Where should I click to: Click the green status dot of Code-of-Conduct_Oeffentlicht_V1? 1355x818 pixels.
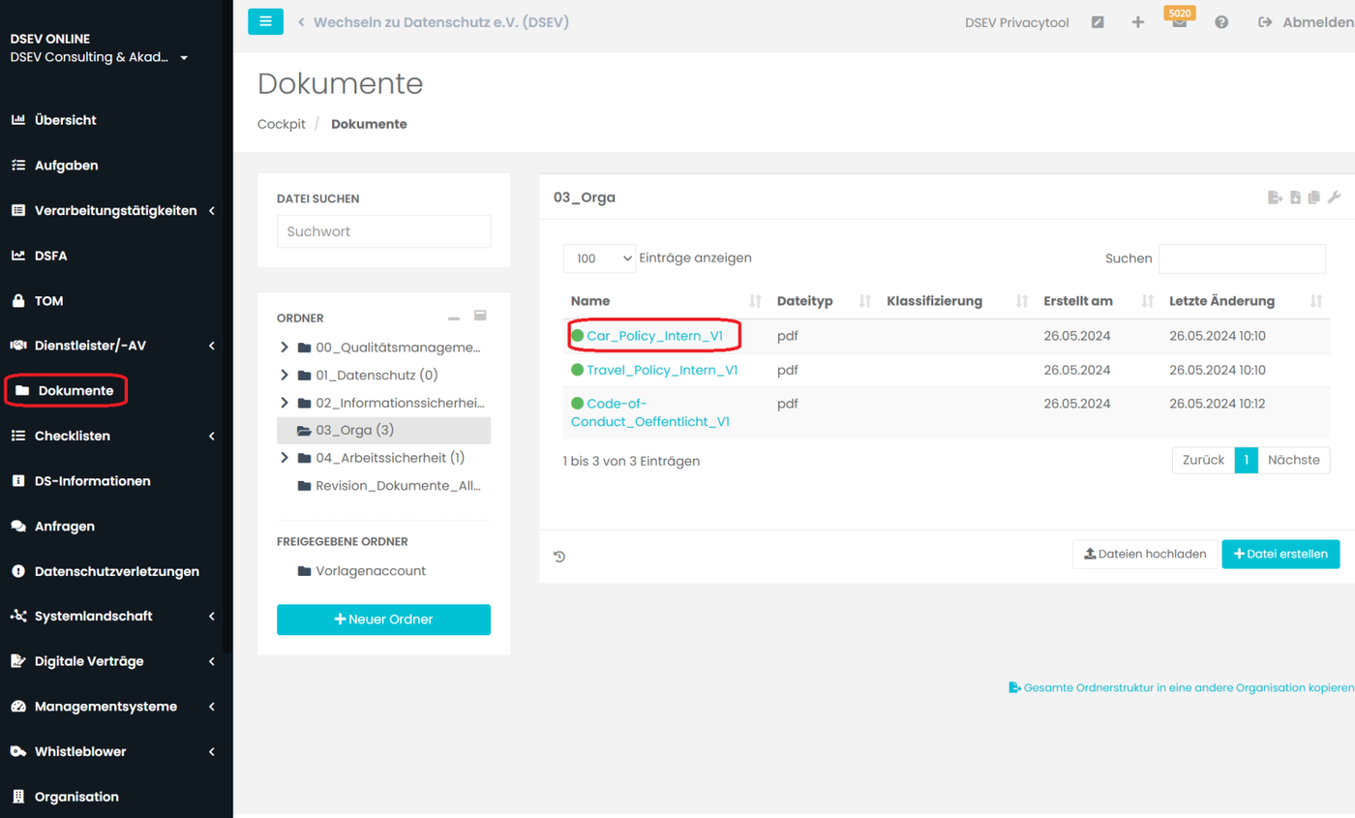tap(578, 404)
